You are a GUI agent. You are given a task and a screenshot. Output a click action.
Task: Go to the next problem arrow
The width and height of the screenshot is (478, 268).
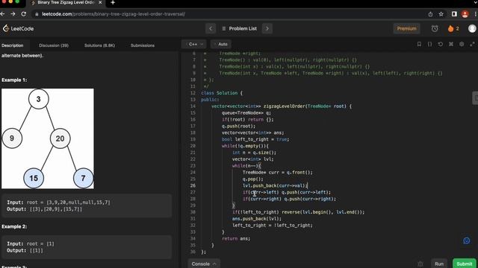click(x=267, y=28)
